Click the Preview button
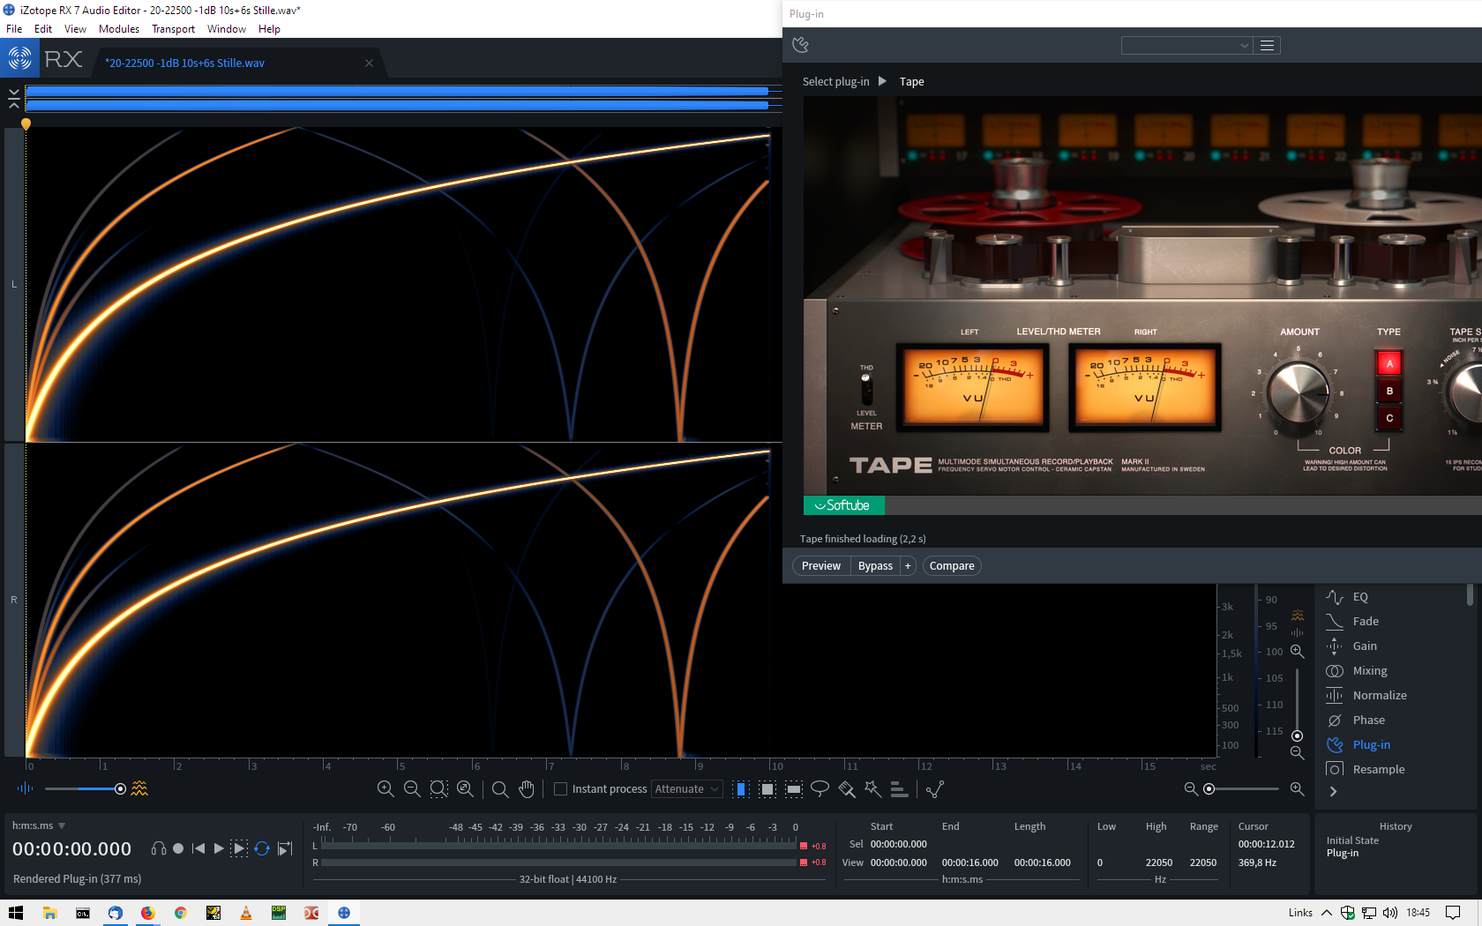1482x926 pixels. pos(820,566)
